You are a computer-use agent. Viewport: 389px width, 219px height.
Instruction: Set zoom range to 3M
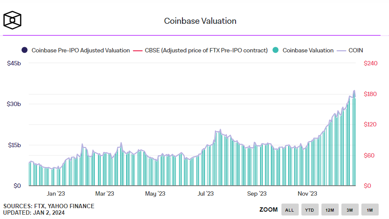point(350,209)
